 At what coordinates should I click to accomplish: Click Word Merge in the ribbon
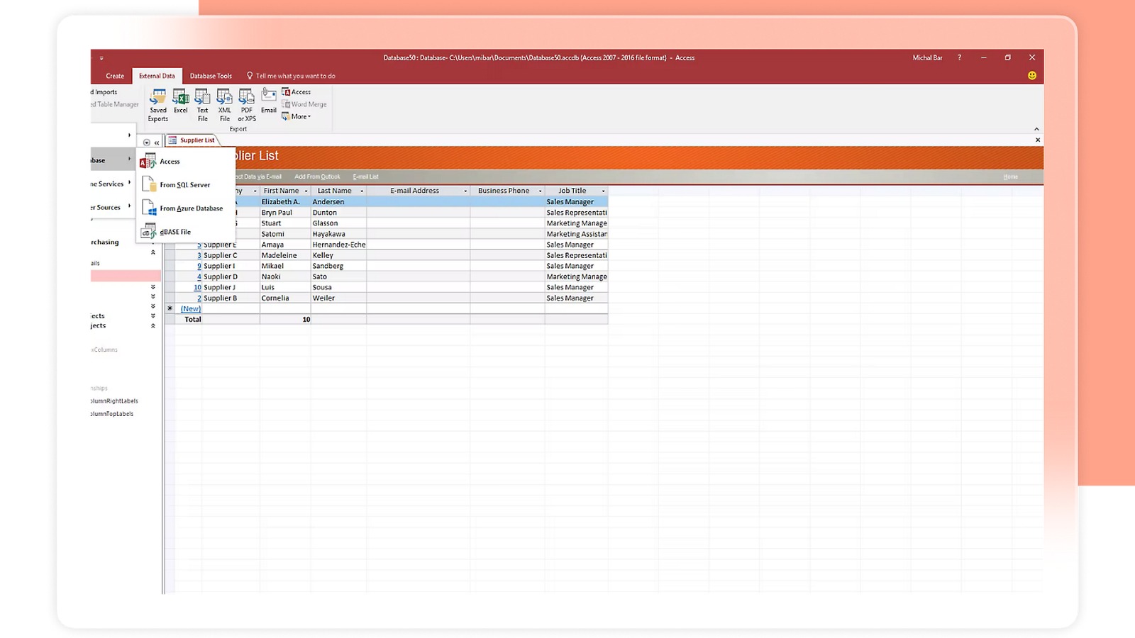click(304, 104)
